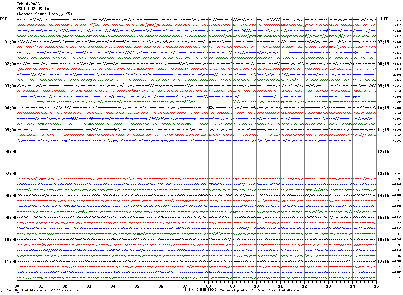
Task: Click the DC offset value "-193"
Action: (398, 245)
